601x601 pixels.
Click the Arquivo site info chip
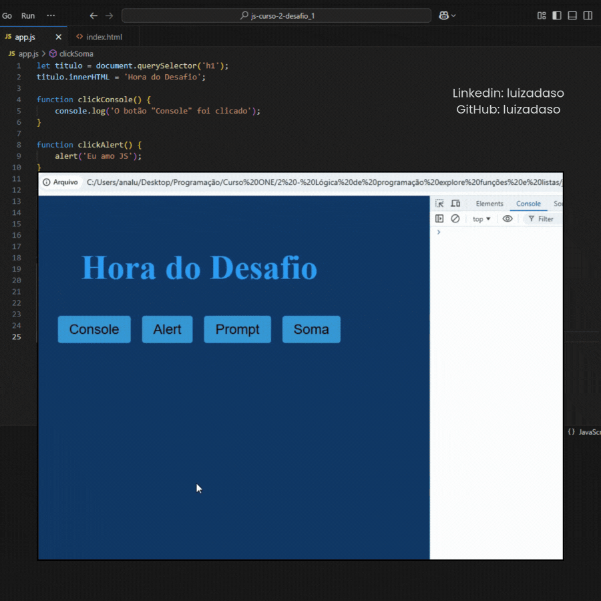[x=61, y=182]
